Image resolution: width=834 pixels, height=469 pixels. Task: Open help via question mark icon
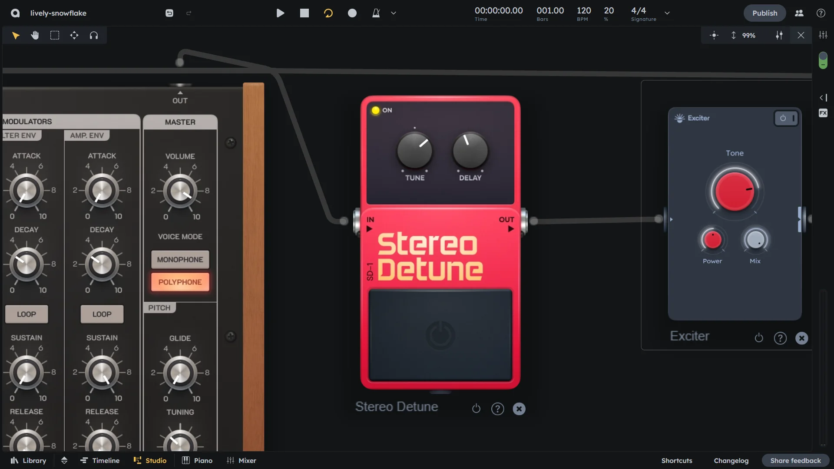821,13
